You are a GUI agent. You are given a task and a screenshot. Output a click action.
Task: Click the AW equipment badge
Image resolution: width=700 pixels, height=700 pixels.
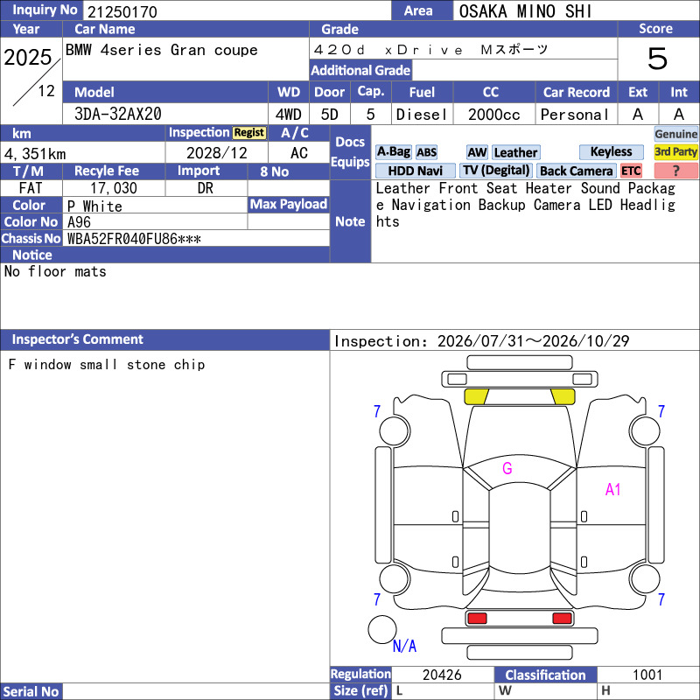(x=477, y=152)
